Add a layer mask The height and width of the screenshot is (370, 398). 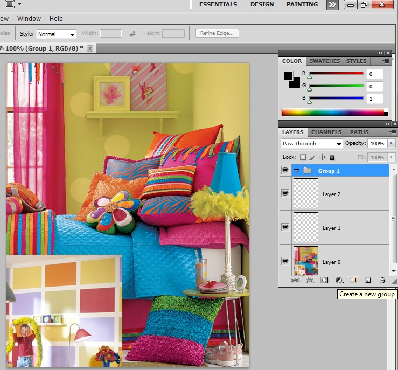point(324,280)
